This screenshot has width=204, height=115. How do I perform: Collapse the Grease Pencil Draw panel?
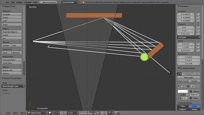pyautogui.click(x=3, y=78)
